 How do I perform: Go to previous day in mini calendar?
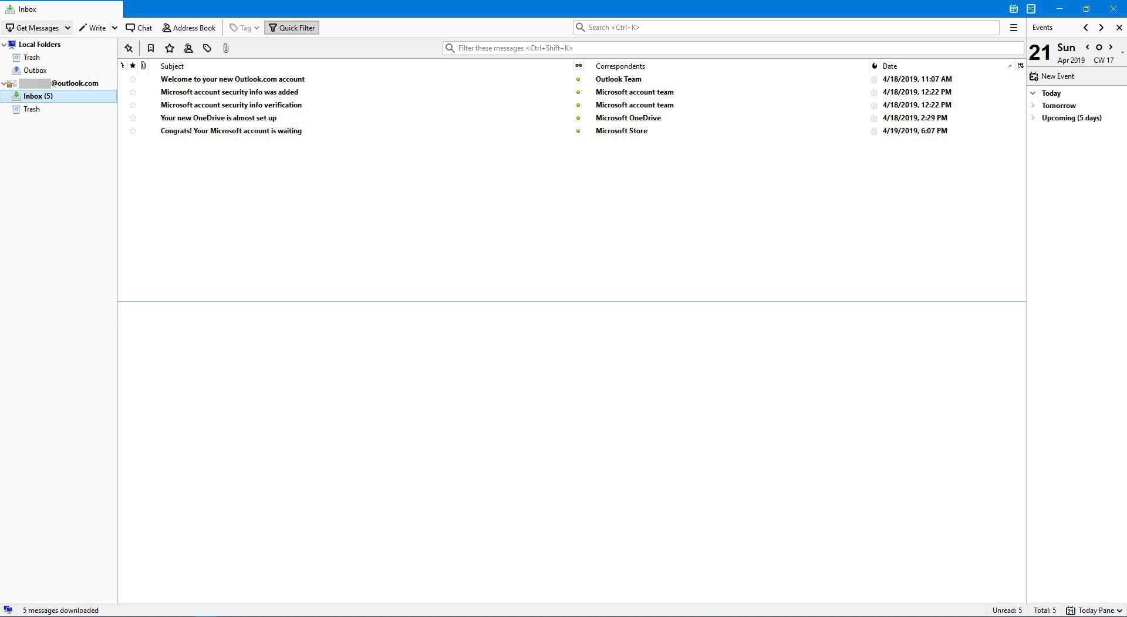1087,48
